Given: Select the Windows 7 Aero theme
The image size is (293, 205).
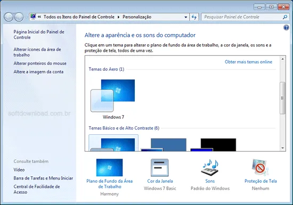Looking at the screenshot, I should [x=113, y=99].
